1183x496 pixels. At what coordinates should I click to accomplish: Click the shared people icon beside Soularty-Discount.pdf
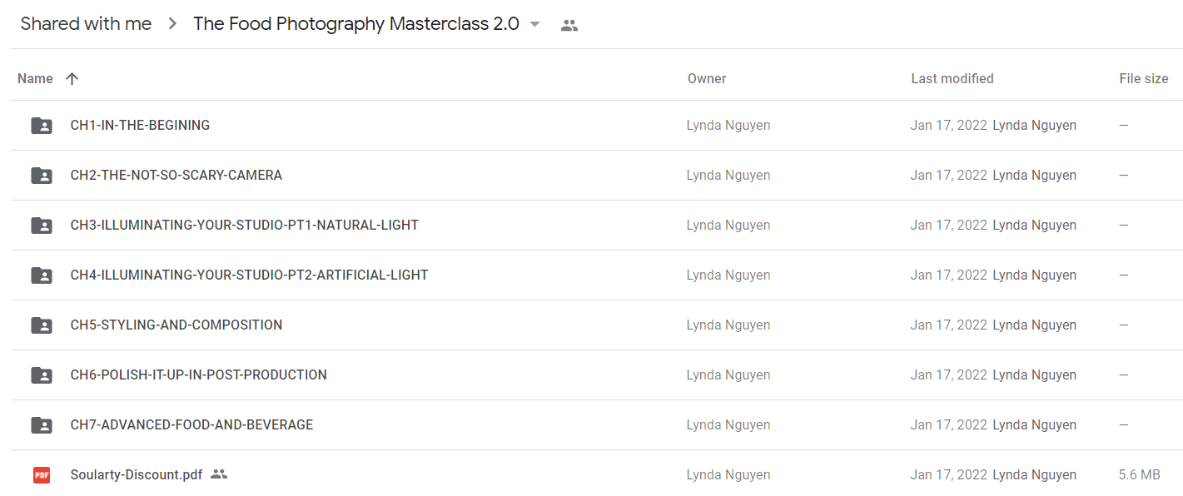(219, 474)
